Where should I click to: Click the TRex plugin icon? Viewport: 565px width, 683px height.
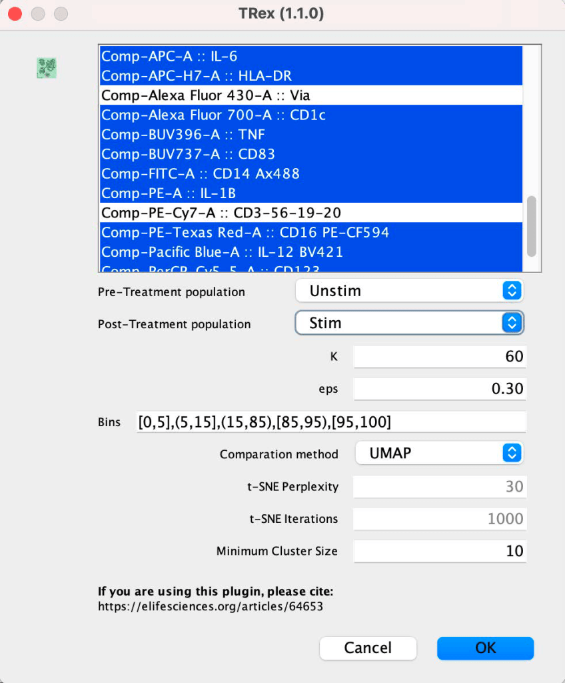pyautogui.click(x=46, y=68)
